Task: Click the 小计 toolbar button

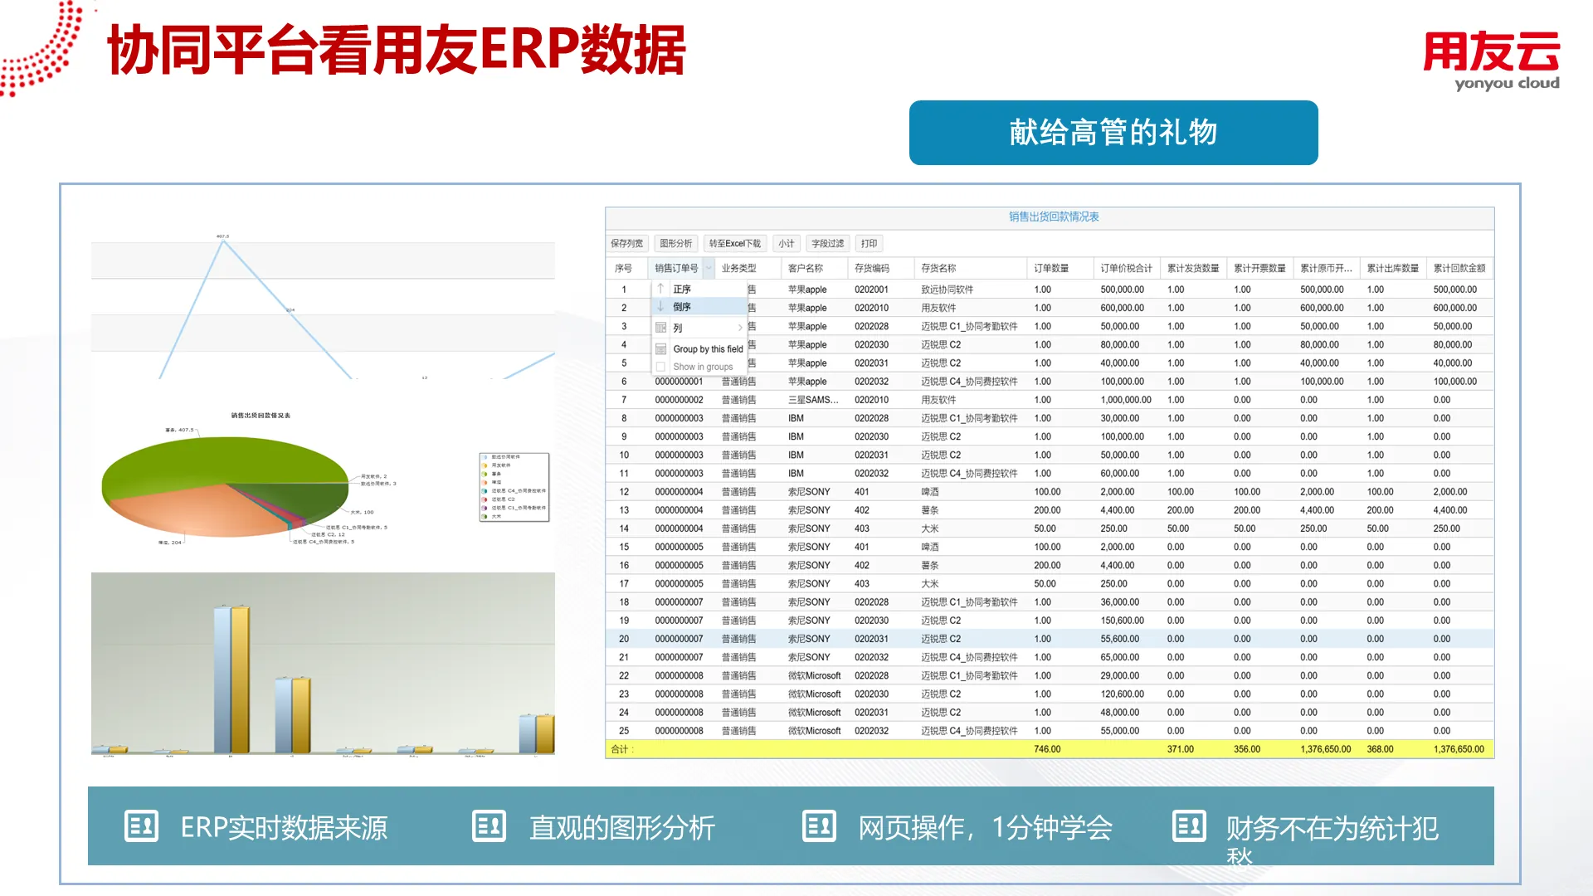Action: [x=787, y=243]
